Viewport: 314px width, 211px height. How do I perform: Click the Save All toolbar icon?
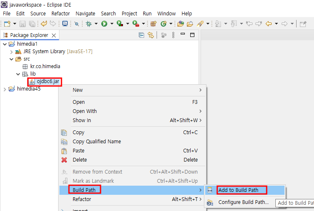click(32, 24)
